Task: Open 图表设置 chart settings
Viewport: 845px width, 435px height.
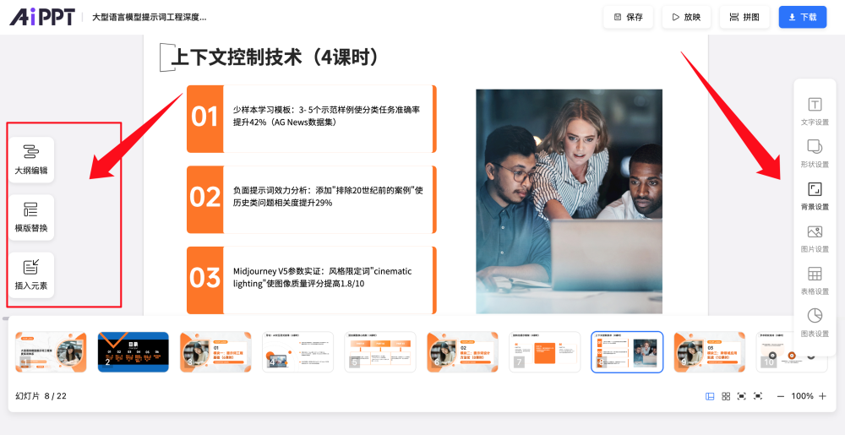Action: click(x=815, y=323)
